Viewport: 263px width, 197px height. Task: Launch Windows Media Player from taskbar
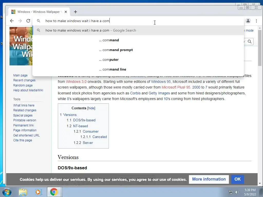[38, 192]
